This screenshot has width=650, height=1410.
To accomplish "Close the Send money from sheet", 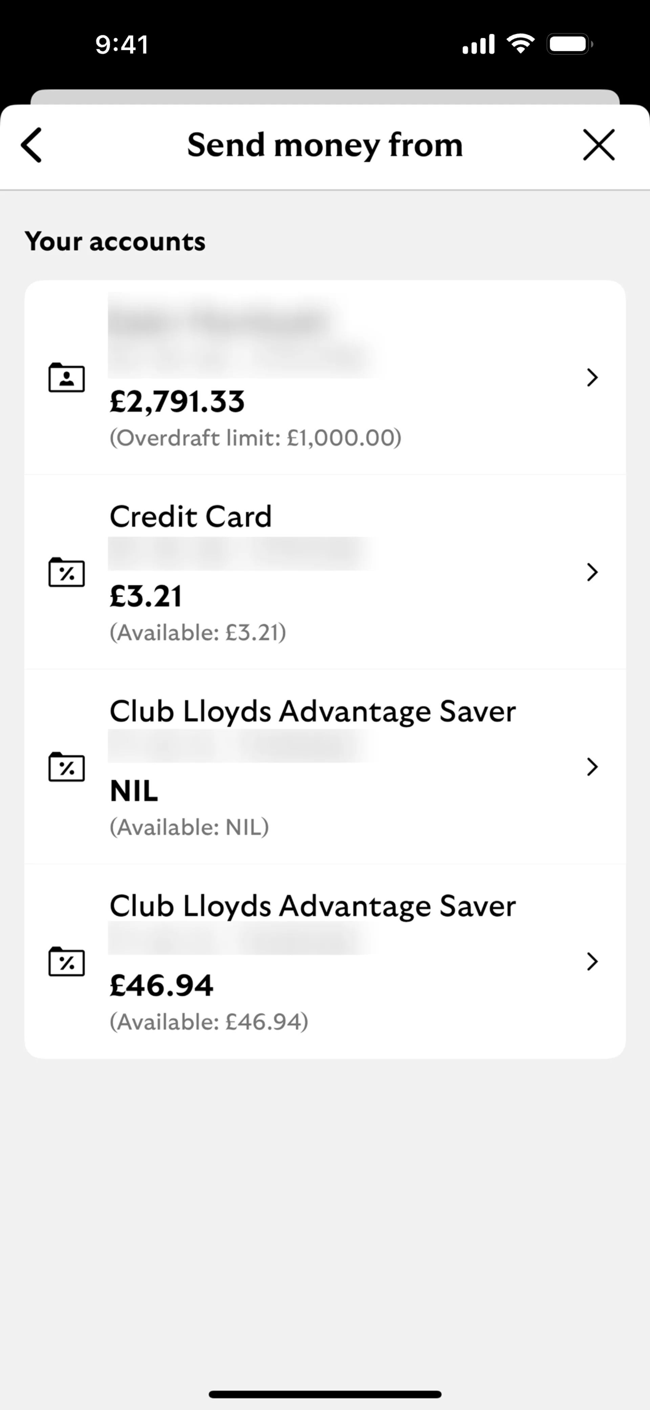I will pos(599,145).
